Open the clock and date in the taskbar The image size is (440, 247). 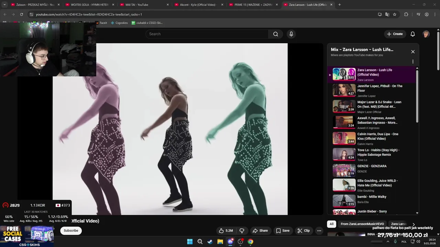tap(430, 242)
